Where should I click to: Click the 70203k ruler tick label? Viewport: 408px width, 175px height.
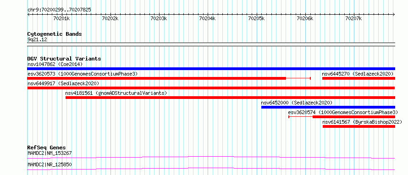point(159,18)
